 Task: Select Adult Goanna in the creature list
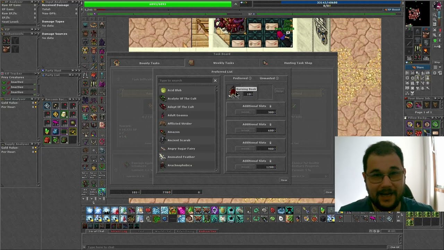coord(187,115)
